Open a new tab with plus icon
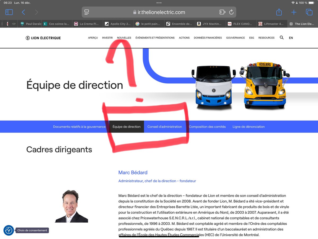 coord(294,12)
